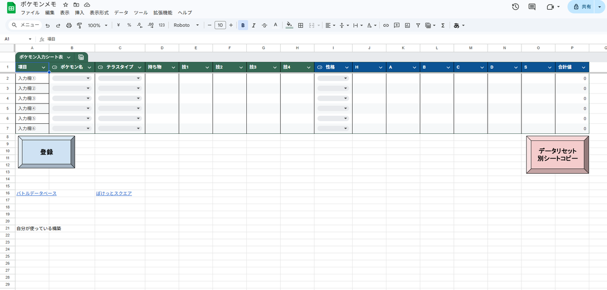Click the A1 name box
Screen dimensions: 607x290
point(18,39)
